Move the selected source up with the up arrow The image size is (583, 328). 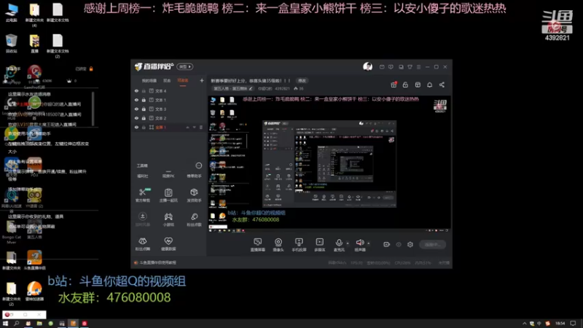click(187, 127)
